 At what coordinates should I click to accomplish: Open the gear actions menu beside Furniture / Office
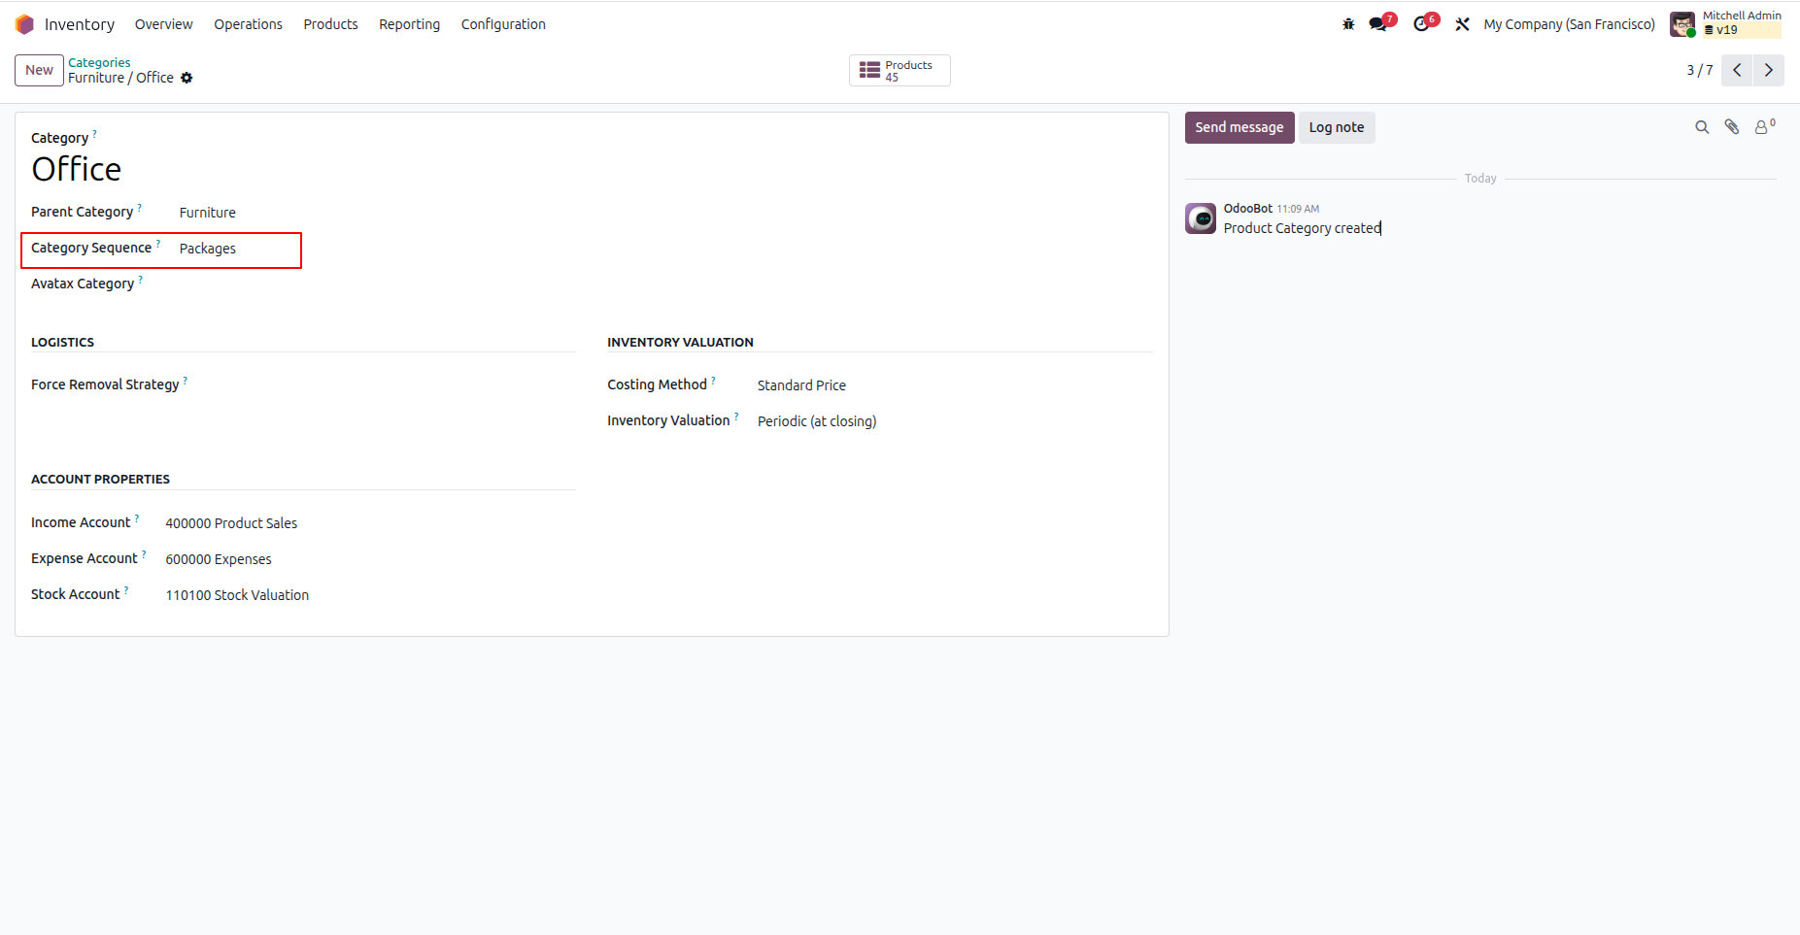pos(187,78)
